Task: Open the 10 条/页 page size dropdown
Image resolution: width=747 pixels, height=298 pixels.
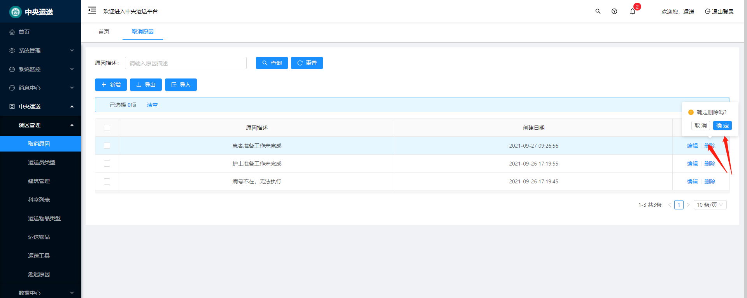Action: tap(710, 205)
